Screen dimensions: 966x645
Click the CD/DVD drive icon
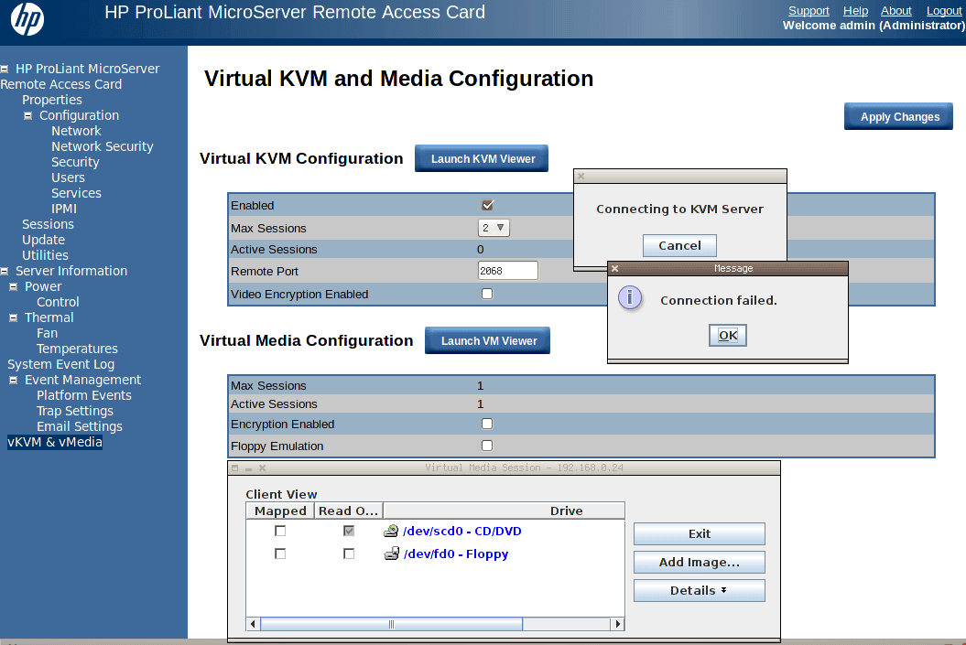pyautogui.click(x=391, y=531)
